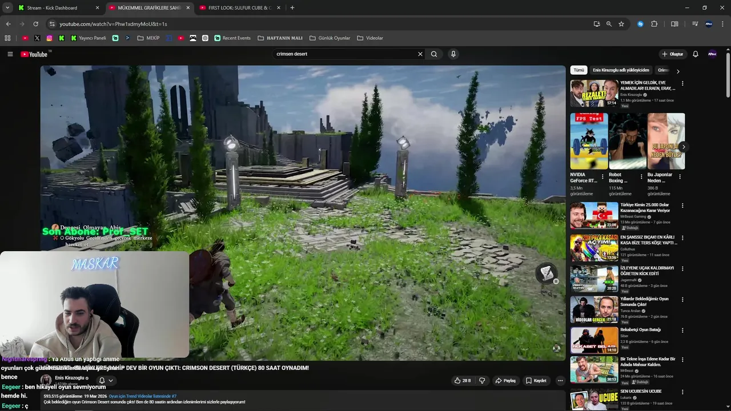Start voice search with the microphone
The image size is (731, 411).
point(453,54)
